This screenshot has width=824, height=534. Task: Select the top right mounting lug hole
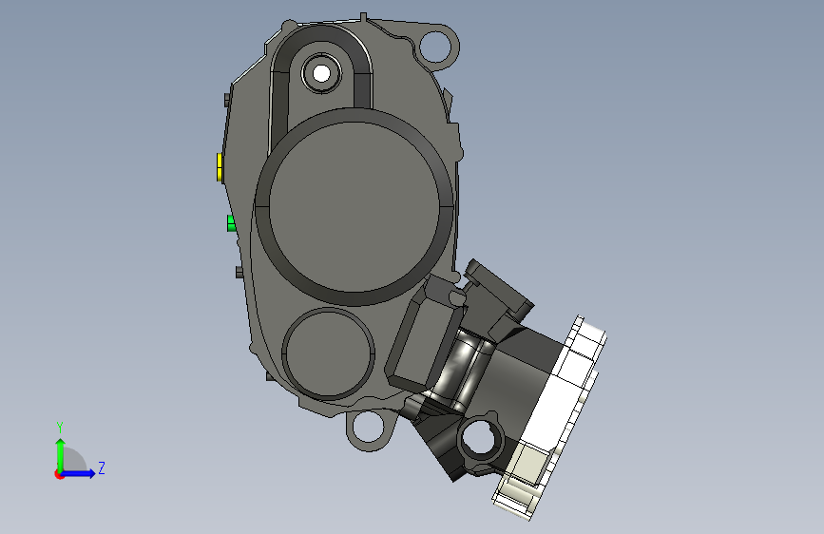click(436, 46)
